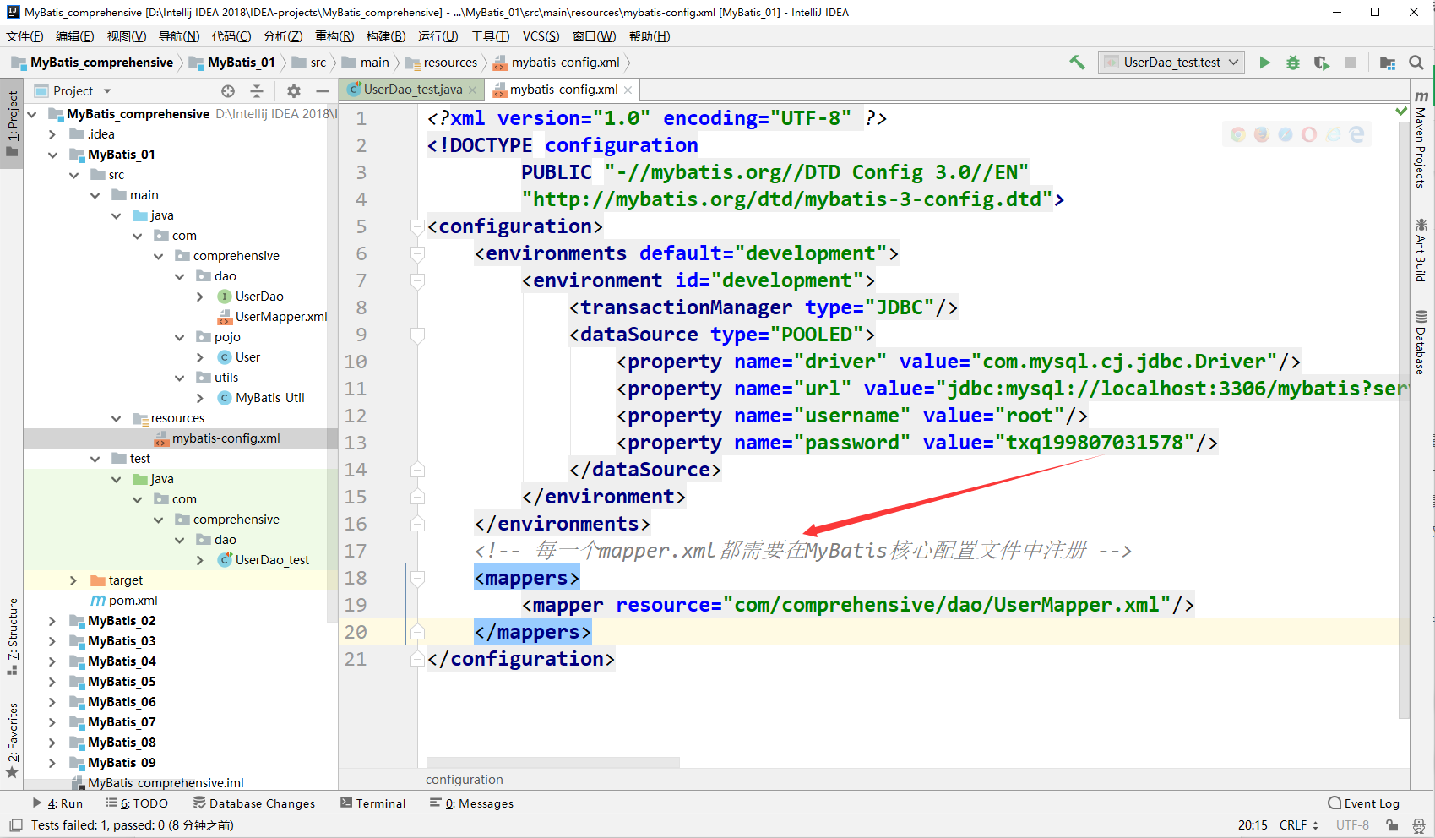The width and height of the screenshot is (1435, 838).
Task: Close the UserDao_test.java tab
Action: point(472,90)
